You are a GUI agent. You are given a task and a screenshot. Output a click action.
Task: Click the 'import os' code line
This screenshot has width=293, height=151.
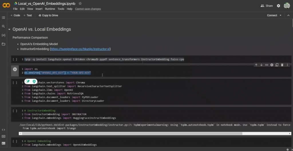tap(31, 69)
